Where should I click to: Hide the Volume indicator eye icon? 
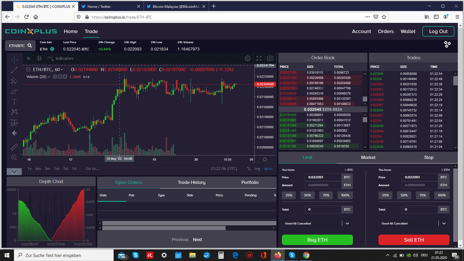55,77
